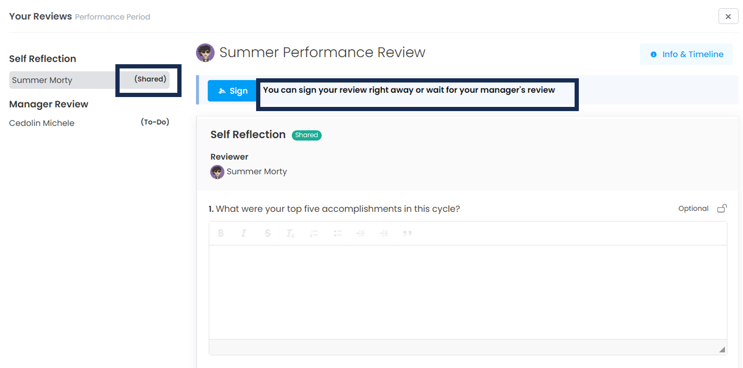Insert a numbered list
Image resolution: width=743 pixels, height=368 pixels.
pos(314,233)
